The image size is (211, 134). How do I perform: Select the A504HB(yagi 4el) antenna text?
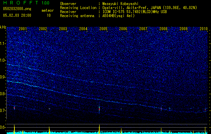pyautogui.click(x=118, y=16)
